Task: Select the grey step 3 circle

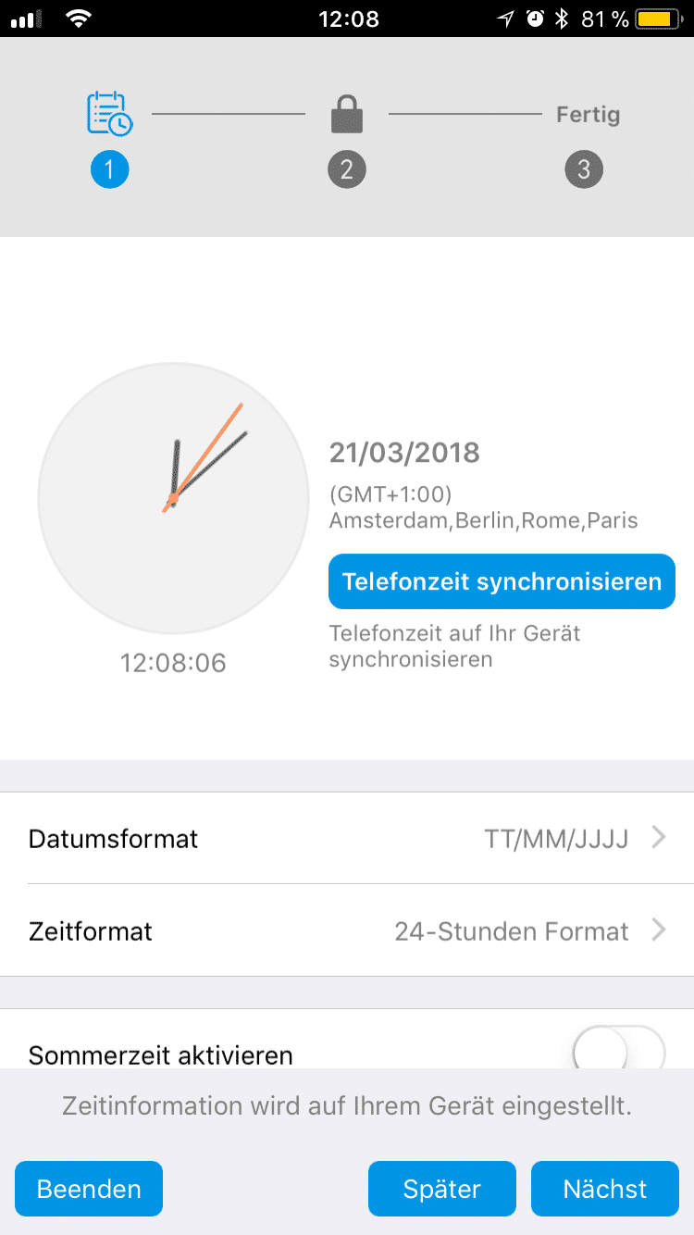Action: (584, 170)
